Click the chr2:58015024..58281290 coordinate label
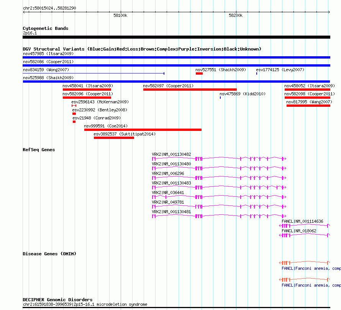This screenshot has width=341, height=310. 49,8
